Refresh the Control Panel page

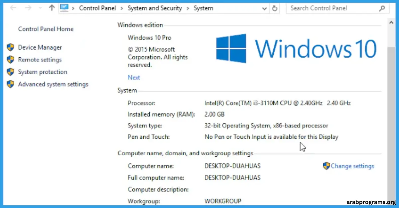coord(275,8)
